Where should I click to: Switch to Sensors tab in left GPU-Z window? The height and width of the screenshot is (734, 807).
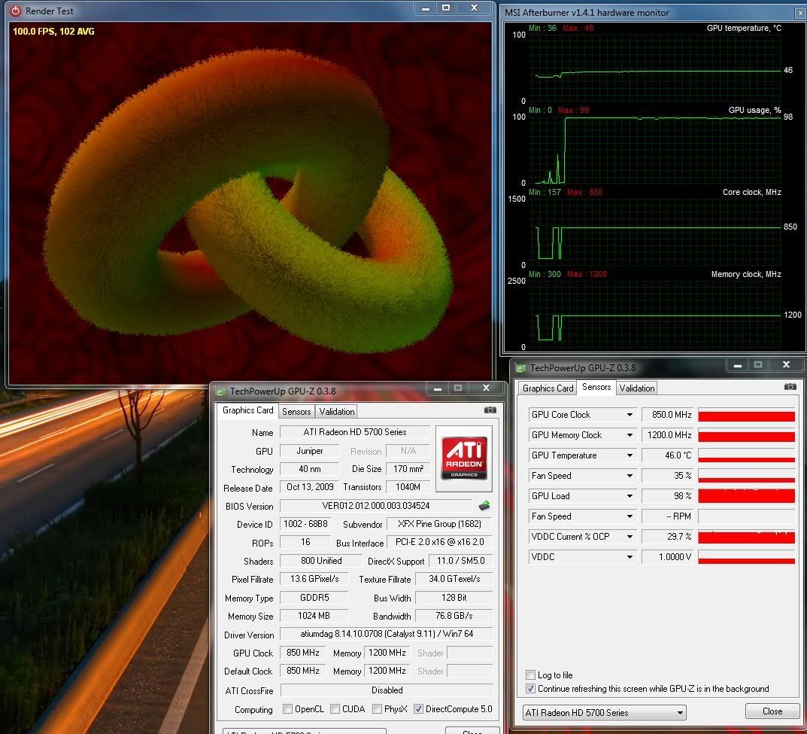click(x=296, y=412)
